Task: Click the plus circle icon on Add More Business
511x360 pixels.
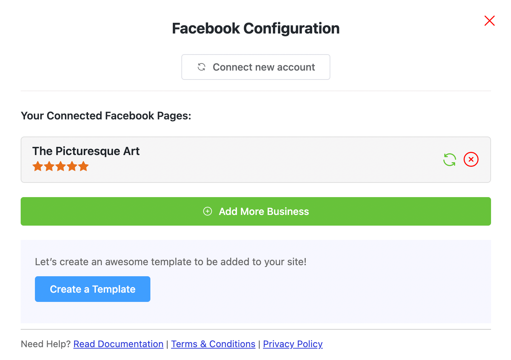Action: pyautogui.click(x=207, y=211)
